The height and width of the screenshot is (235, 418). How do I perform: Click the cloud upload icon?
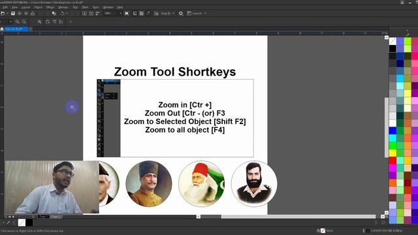point(20,13)
